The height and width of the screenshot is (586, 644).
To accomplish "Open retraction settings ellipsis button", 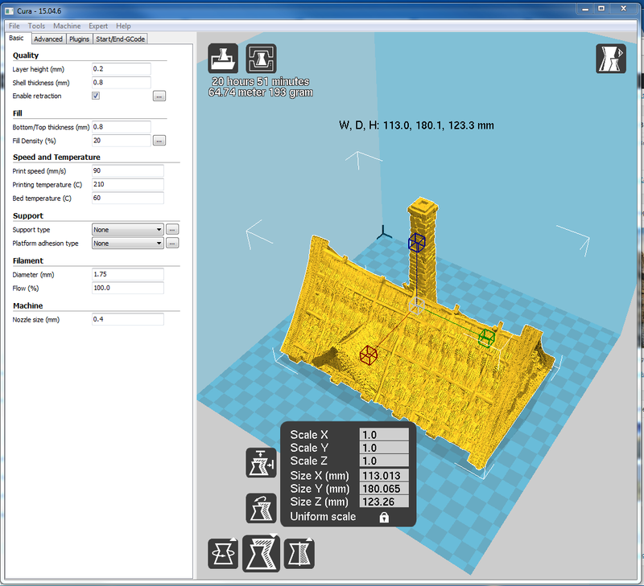I will coord(159,96).
